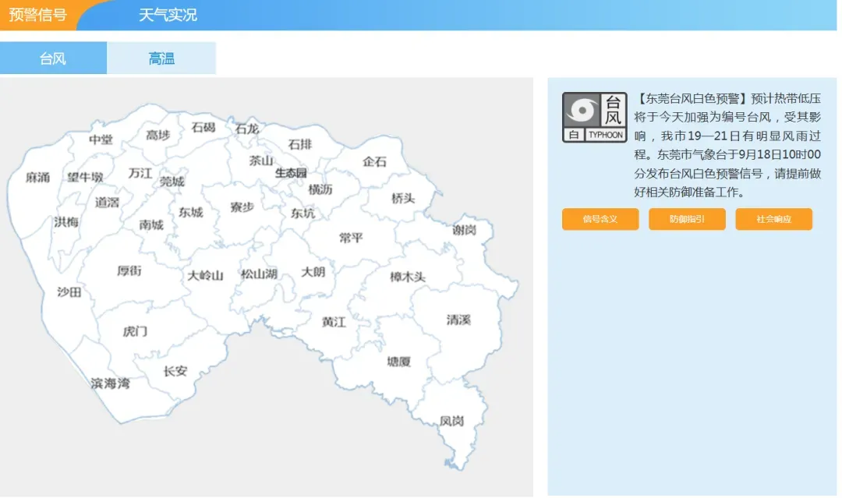Image resolution: width=842 pixels, height=498 pixels.
Task: Select the 台风 sub-tab
Action: (x=53, y=58)
